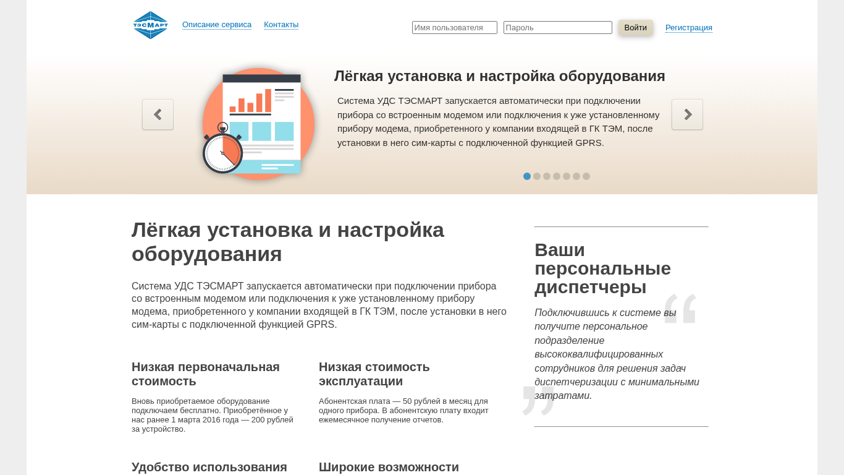This screenshot has height=475, width=844.
Task: Click the heading Ваши персональные диспетчеры
Action: pyautogui.click(x=602, y=268)
